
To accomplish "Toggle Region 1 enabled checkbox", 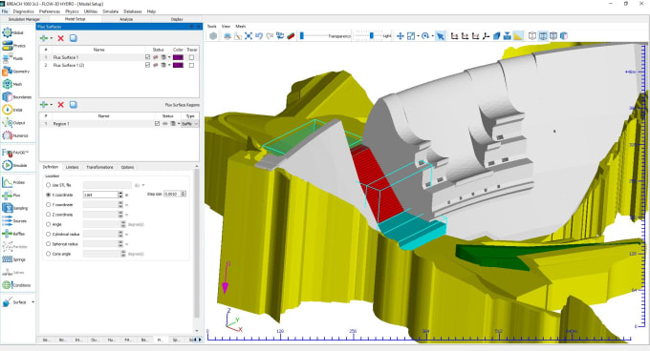I will (157, 124).
